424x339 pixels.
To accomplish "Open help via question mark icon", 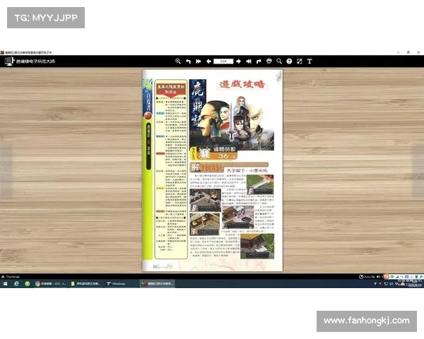I will coord(289,61).
